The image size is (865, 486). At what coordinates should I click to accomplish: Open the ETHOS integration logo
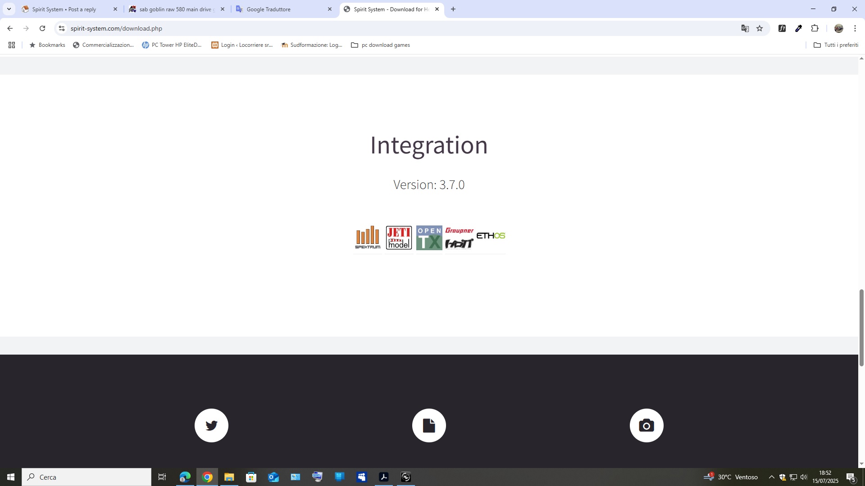[x=491, y=236]
